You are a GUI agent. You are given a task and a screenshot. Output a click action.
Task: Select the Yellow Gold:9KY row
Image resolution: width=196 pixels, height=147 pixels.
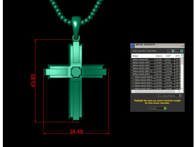(x=156, y=60)
